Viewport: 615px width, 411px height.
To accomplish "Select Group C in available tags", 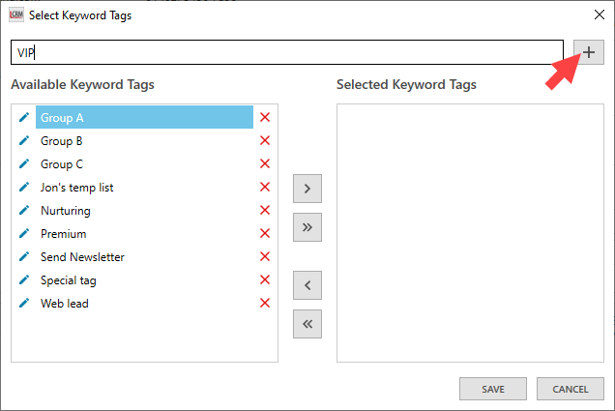I will [62, 164].
